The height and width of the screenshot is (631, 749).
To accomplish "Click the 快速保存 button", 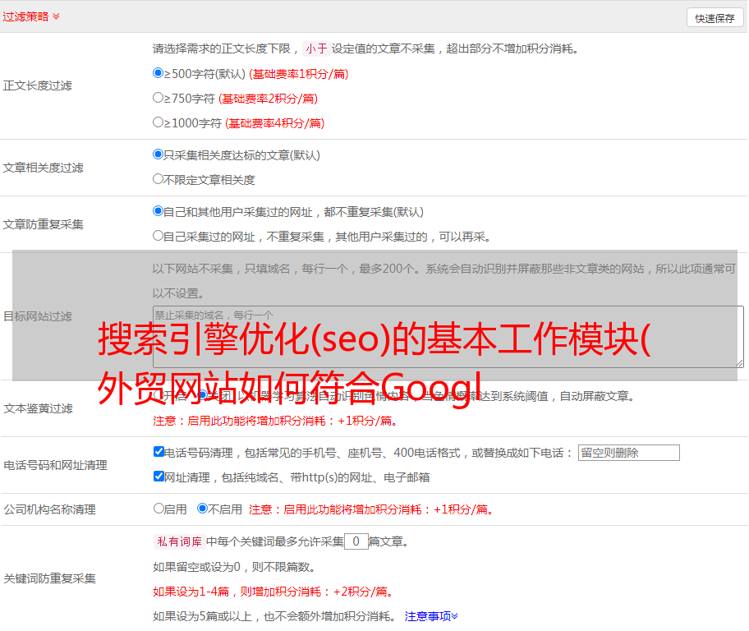I will 715,18.
